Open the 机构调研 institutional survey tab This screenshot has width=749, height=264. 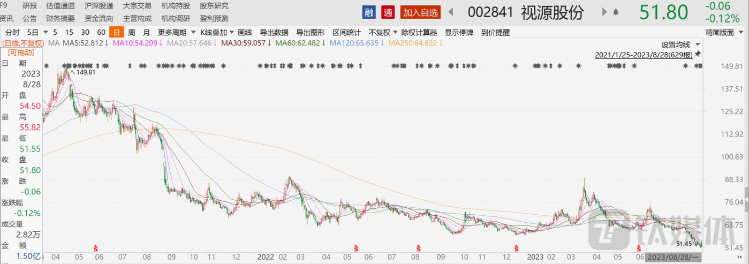point(176,19)
